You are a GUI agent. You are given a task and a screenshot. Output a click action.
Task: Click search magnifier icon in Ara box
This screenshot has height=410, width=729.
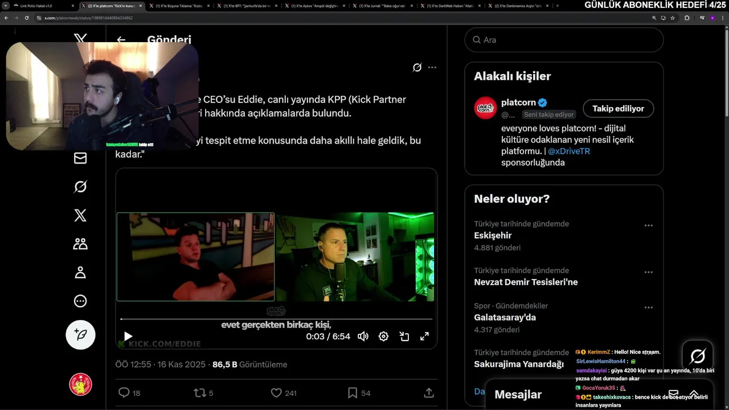[x=477, y=40]
